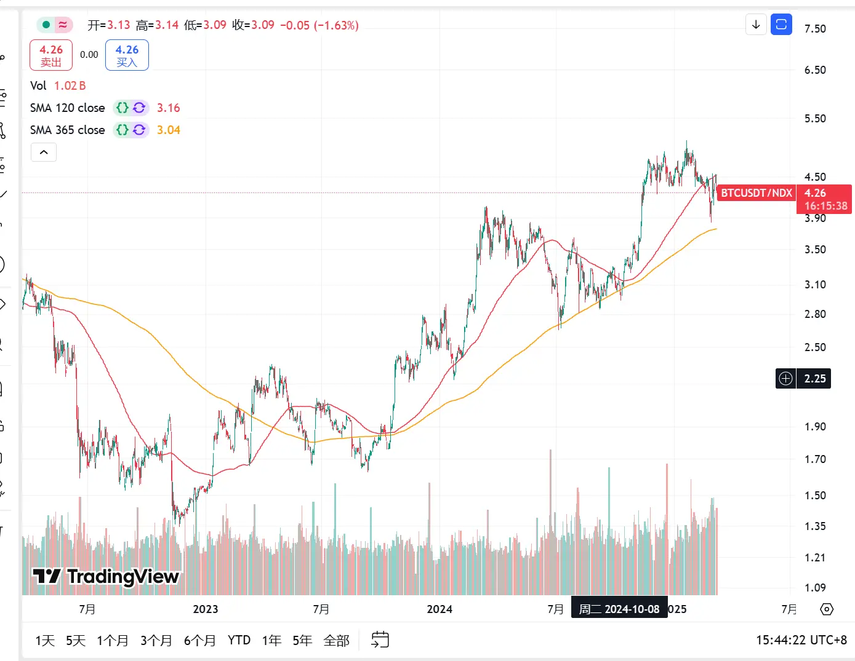Click the BTCUSDT/NDX price label
This screenshot has width=855, height=661.
point(756,193)
